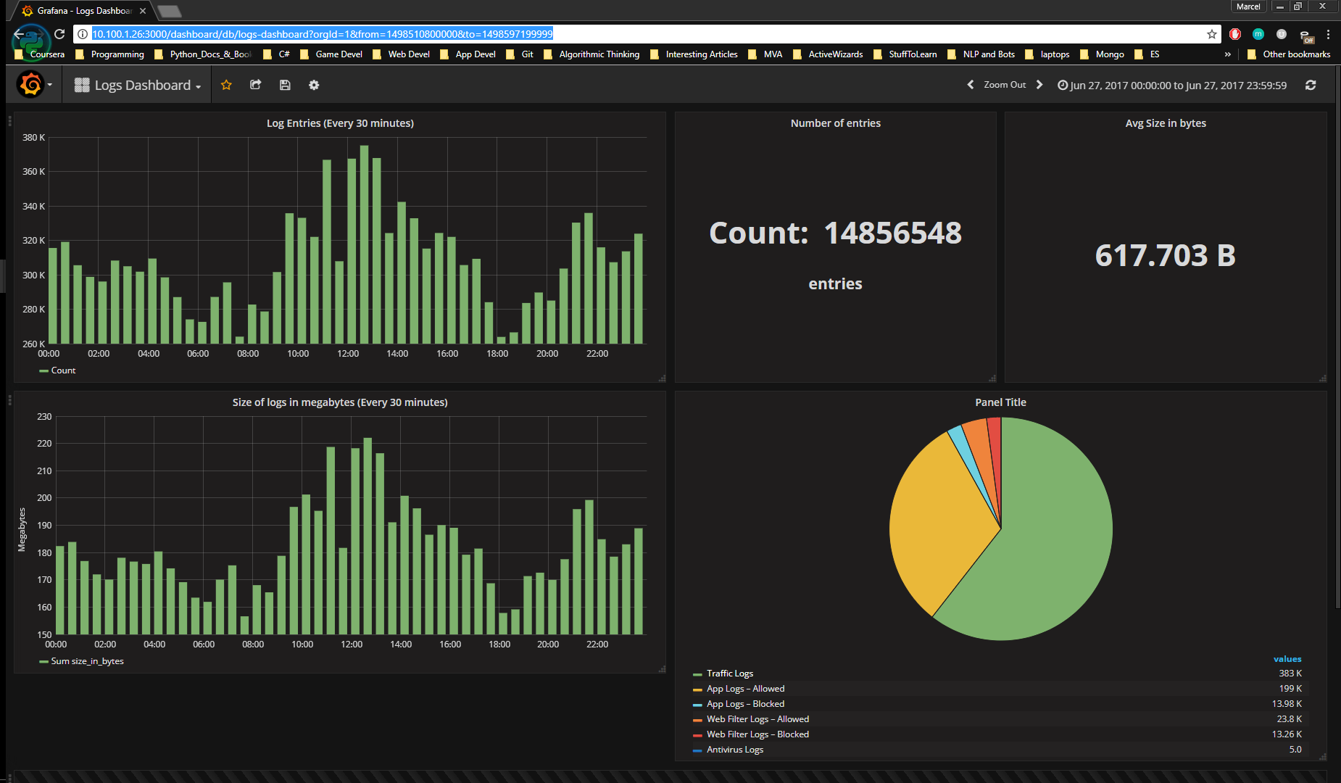
Task: Toggle App Logs - Allowed legend entry
Action: pyautogui.click(x=745, y=689)
